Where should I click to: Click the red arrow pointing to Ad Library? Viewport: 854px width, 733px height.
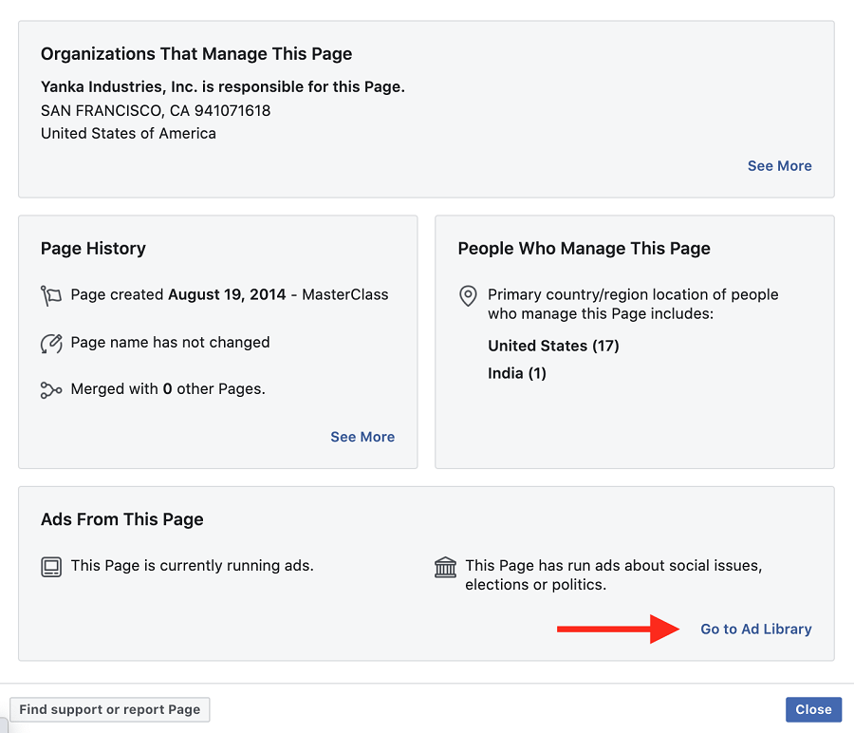pyautogui.click(x=618, y=629)
